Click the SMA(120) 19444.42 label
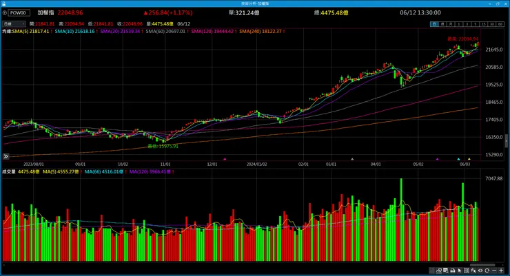 (212, 32)
